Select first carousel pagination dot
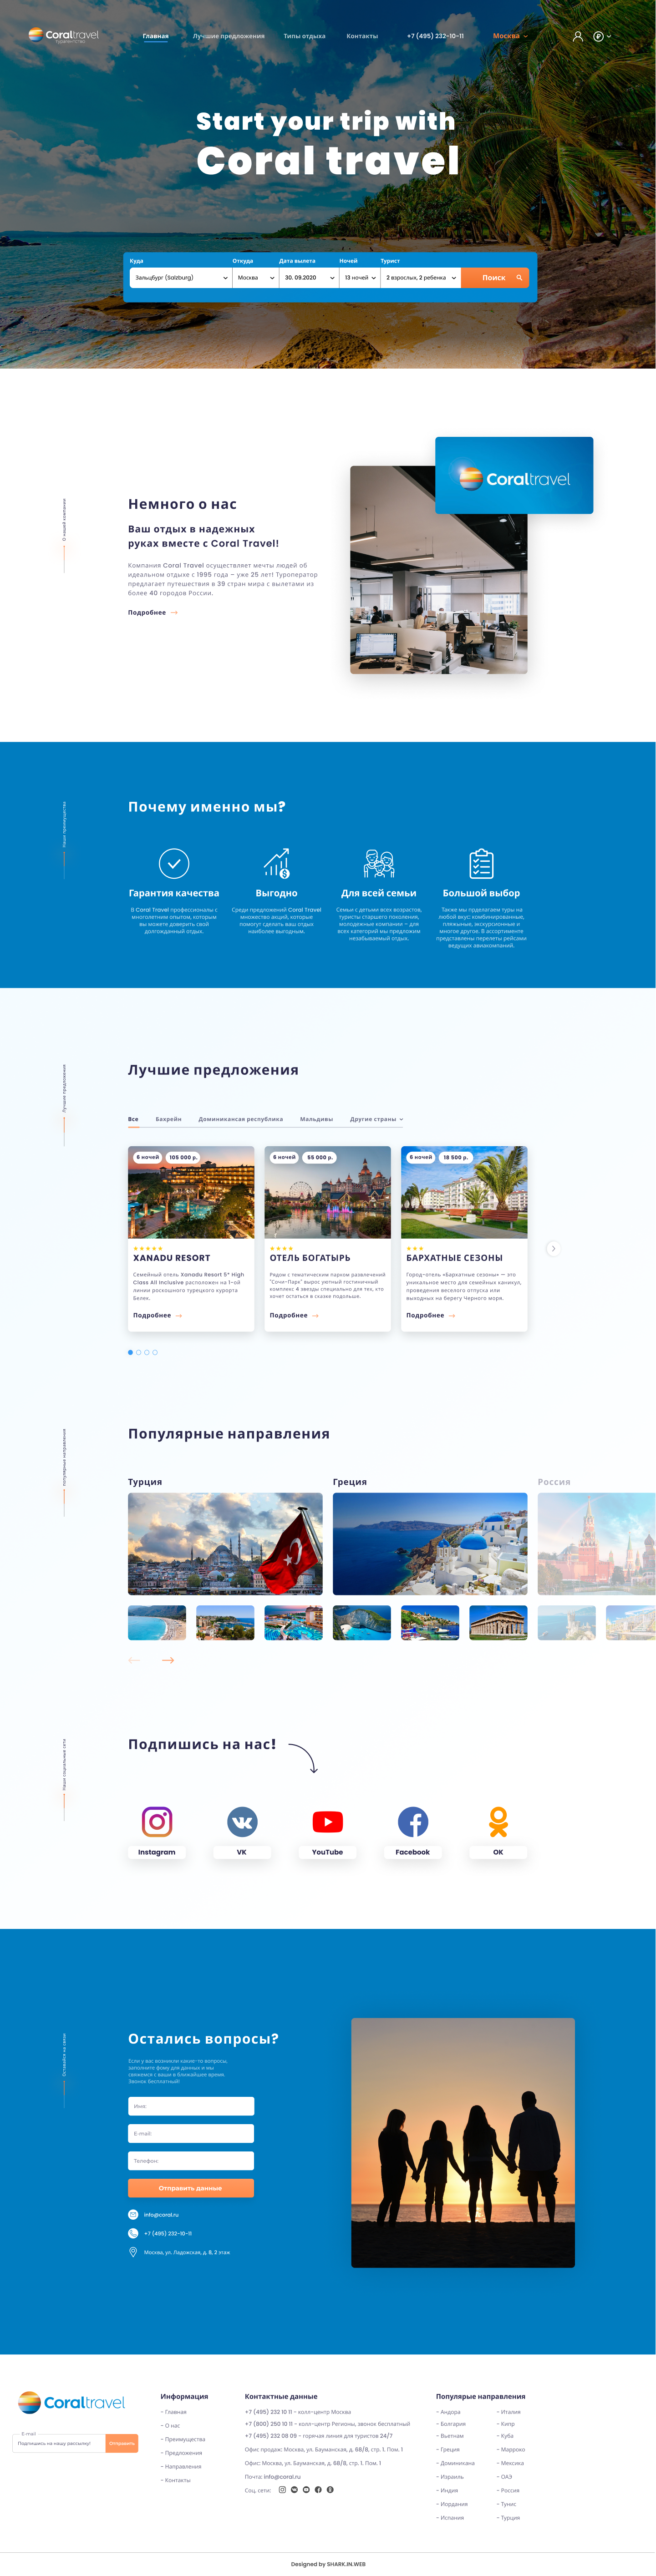The height and width of the screenshot is (2576, 656). (130, 1352)
